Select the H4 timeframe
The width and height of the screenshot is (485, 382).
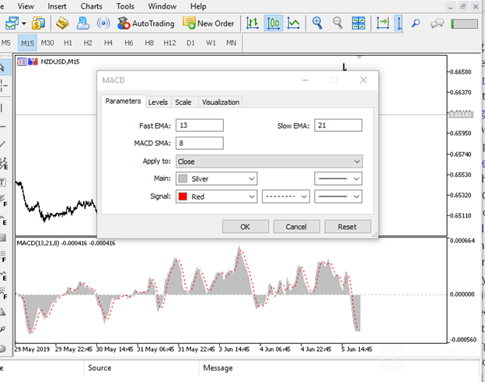[108, 43]
